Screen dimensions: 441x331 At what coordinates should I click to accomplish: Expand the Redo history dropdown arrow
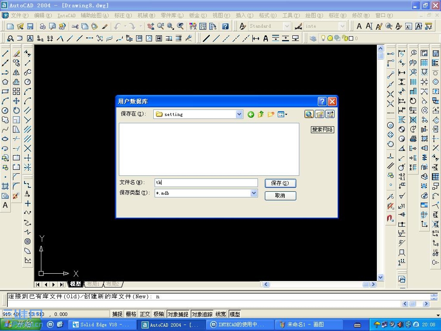tap(140, 26)
